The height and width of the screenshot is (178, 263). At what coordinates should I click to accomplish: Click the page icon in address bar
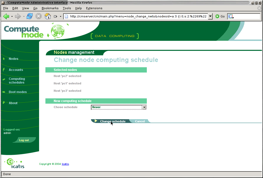[x=67, y=16]
